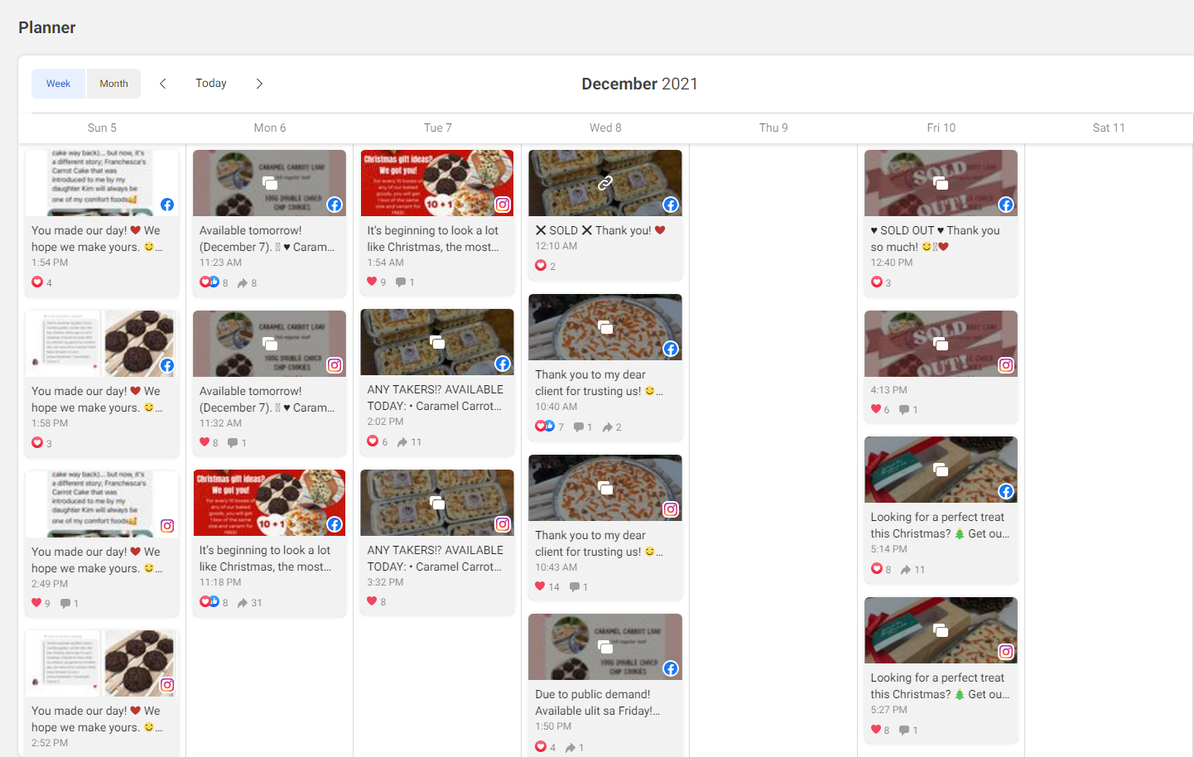Open the '♥ SOLD OUT ♥ Thank you' caption

(x=935, y=239)
